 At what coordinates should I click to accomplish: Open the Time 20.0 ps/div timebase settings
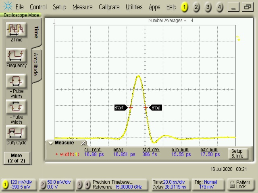(x=169, y=185)
